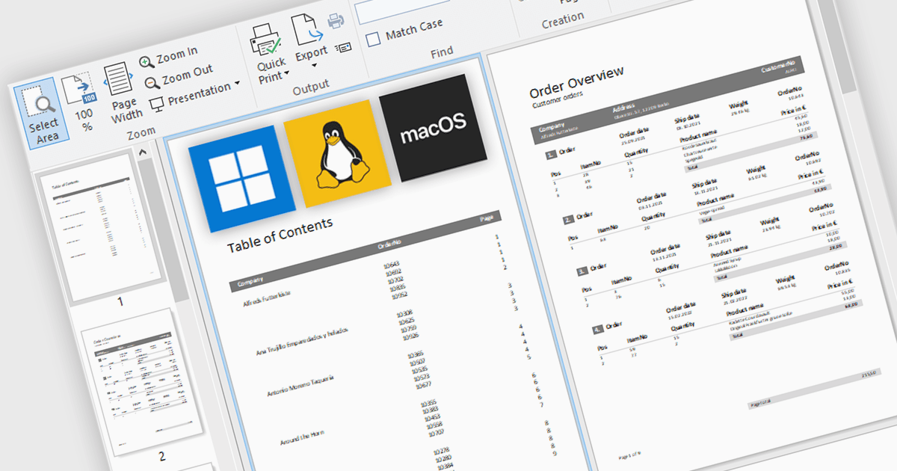The image size is (897, 471).
Task: Click the Linux penguin tile
Action: tap(338, 154)
